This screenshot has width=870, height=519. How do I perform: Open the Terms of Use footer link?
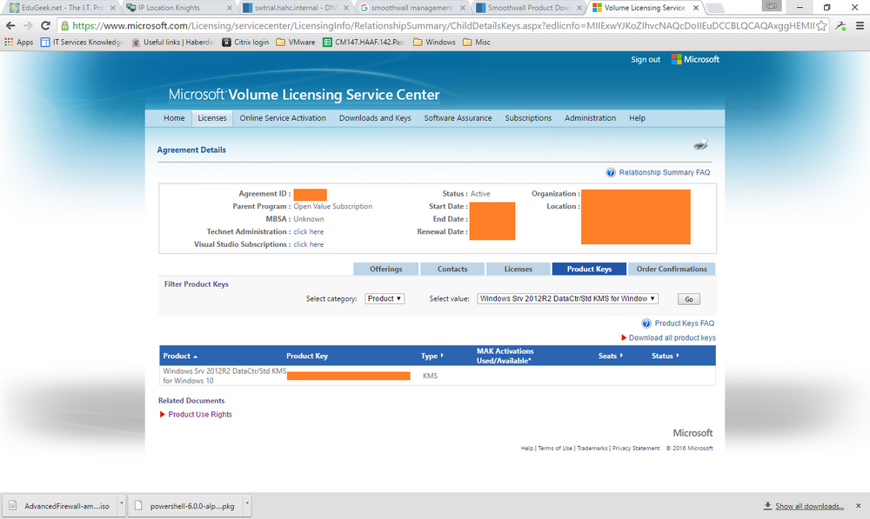coord(555,448)
